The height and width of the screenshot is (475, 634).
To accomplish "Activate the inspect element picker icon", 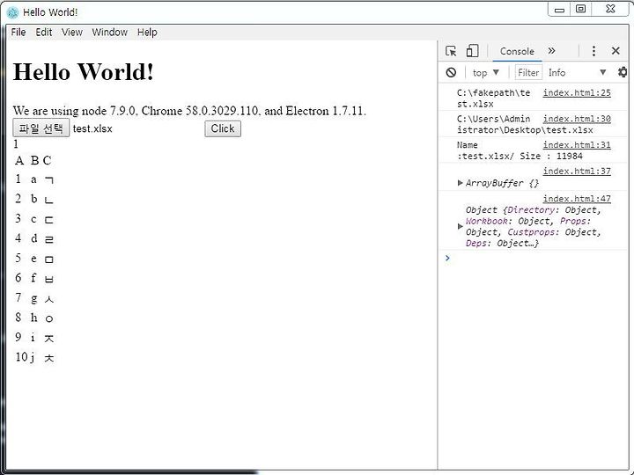I will pos(451,51).
